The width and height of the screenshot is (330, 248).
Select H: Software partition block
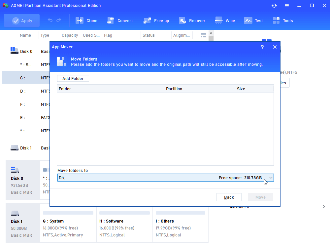125,225
